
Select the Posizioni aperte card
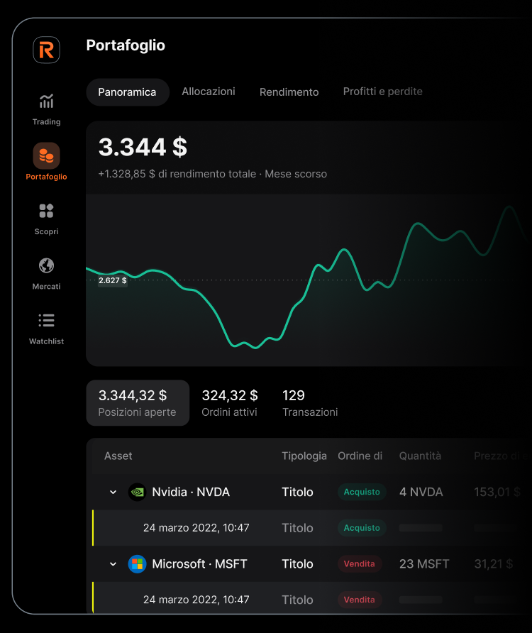pos(138,403)
